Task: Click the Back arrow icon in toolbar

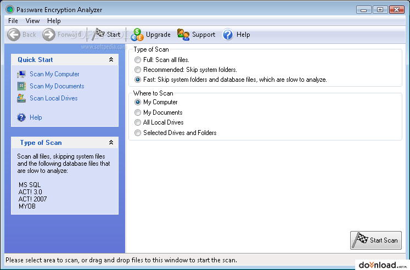Action: (14, 35)
